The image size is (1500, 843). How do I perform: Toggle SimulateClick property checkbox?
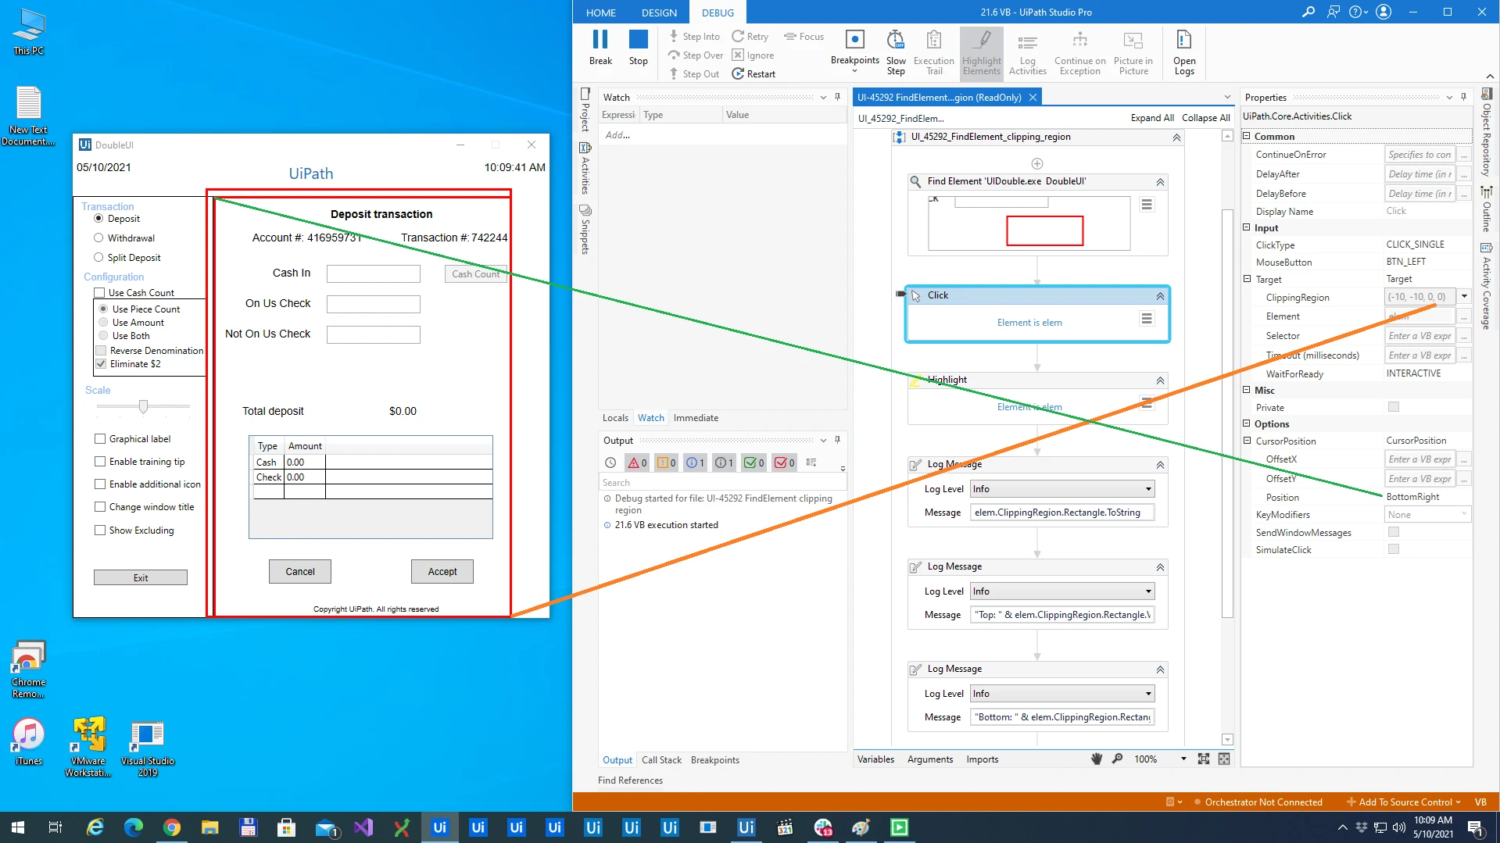[x=1394, y=549]
